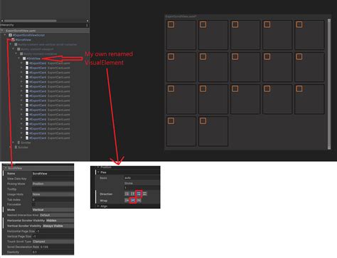Open the Picking Mode dropdown
This screenshot has height=258, width=337.
[53, 184]
